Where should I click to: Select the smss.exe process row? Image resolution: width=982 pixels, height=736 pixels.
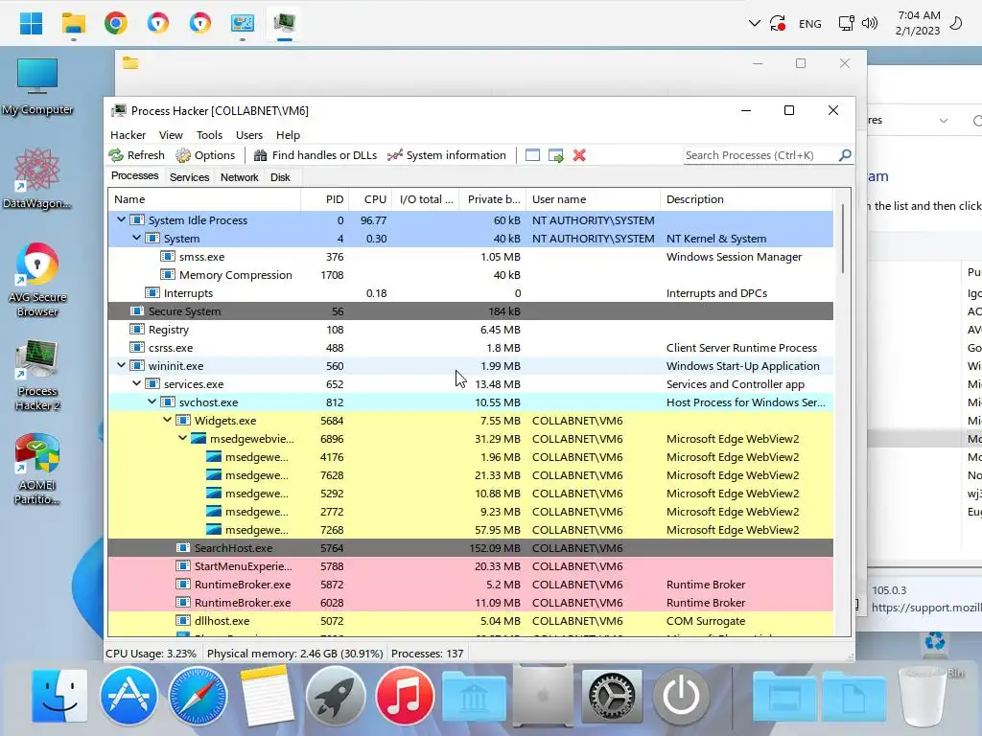pos(470,257)
